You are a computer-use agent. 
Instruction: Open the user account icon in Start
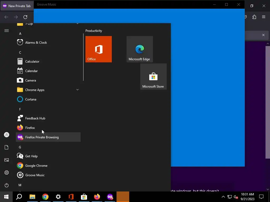coord(7,135)
